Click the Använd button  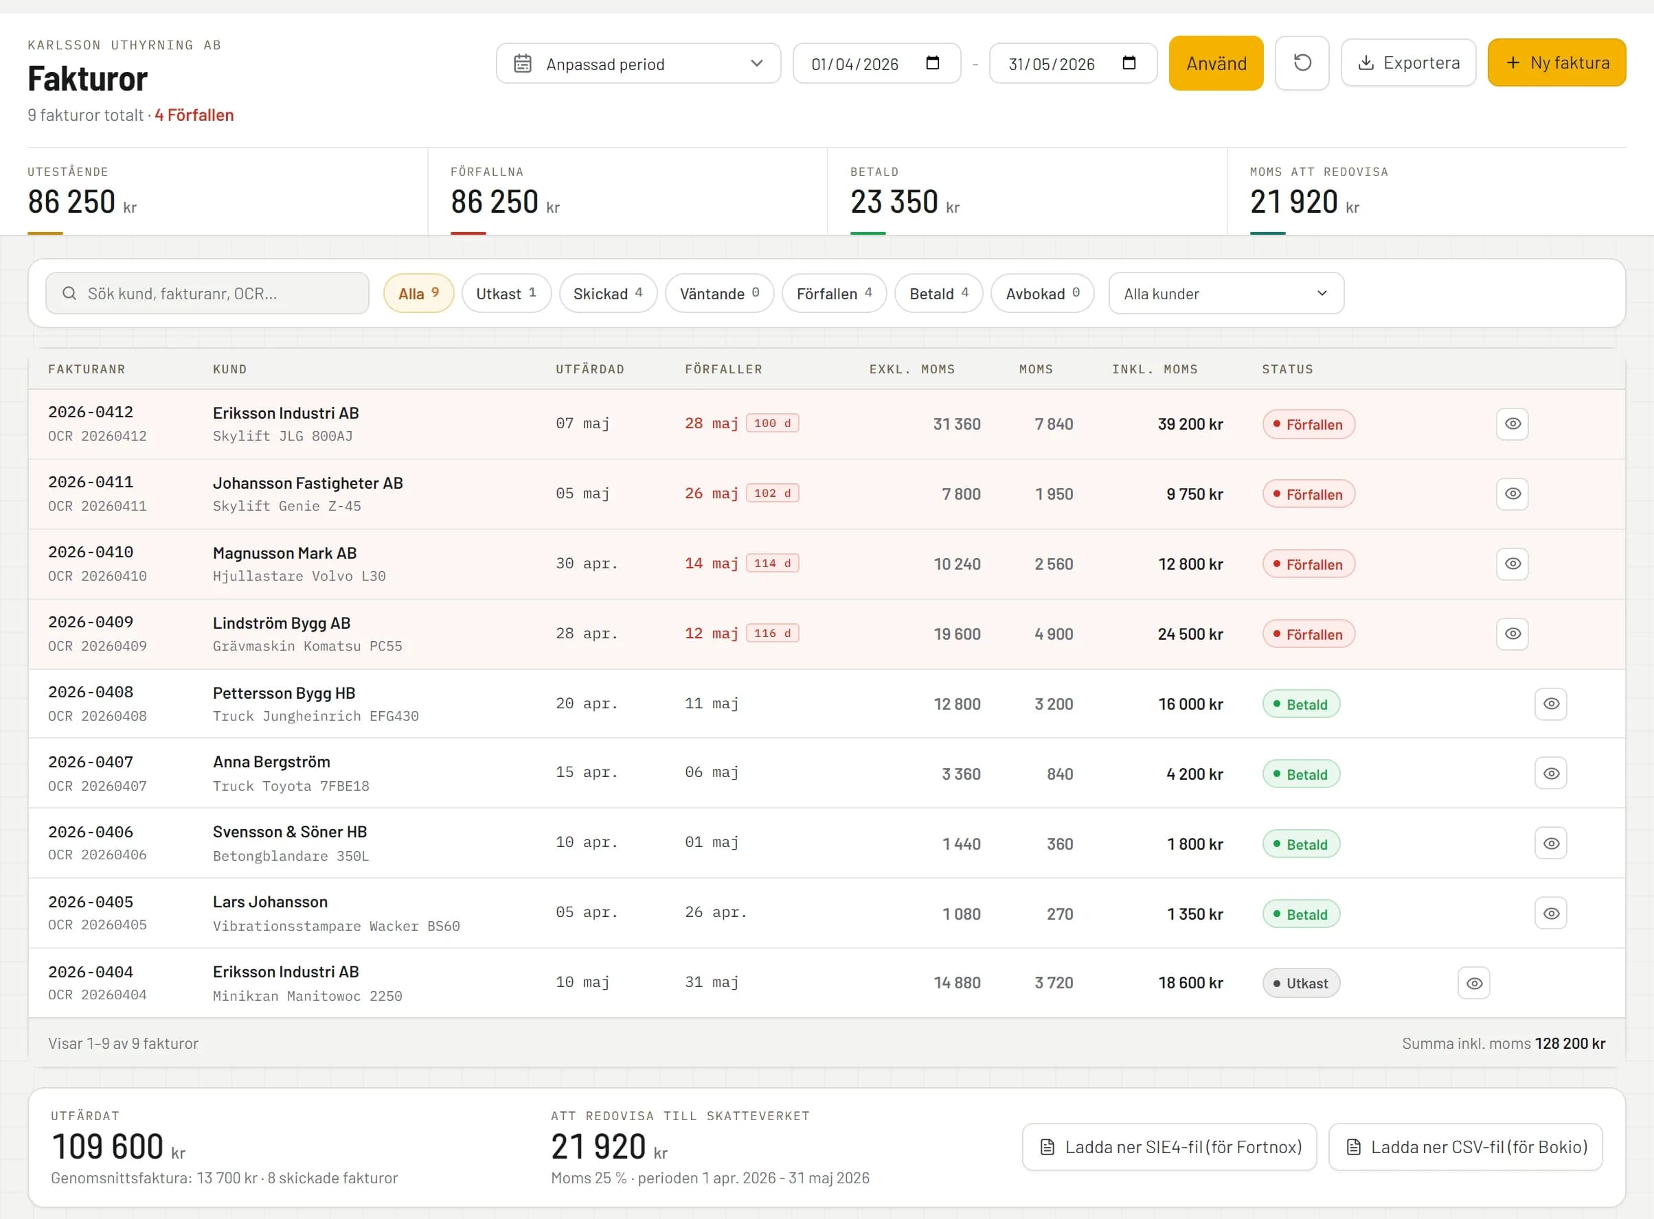(1216, 63)
